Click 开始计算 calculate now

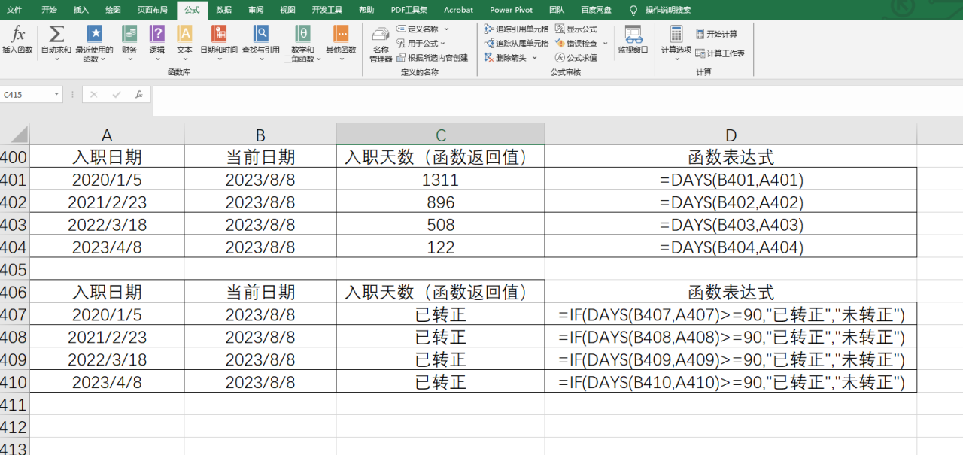[716, 34]
